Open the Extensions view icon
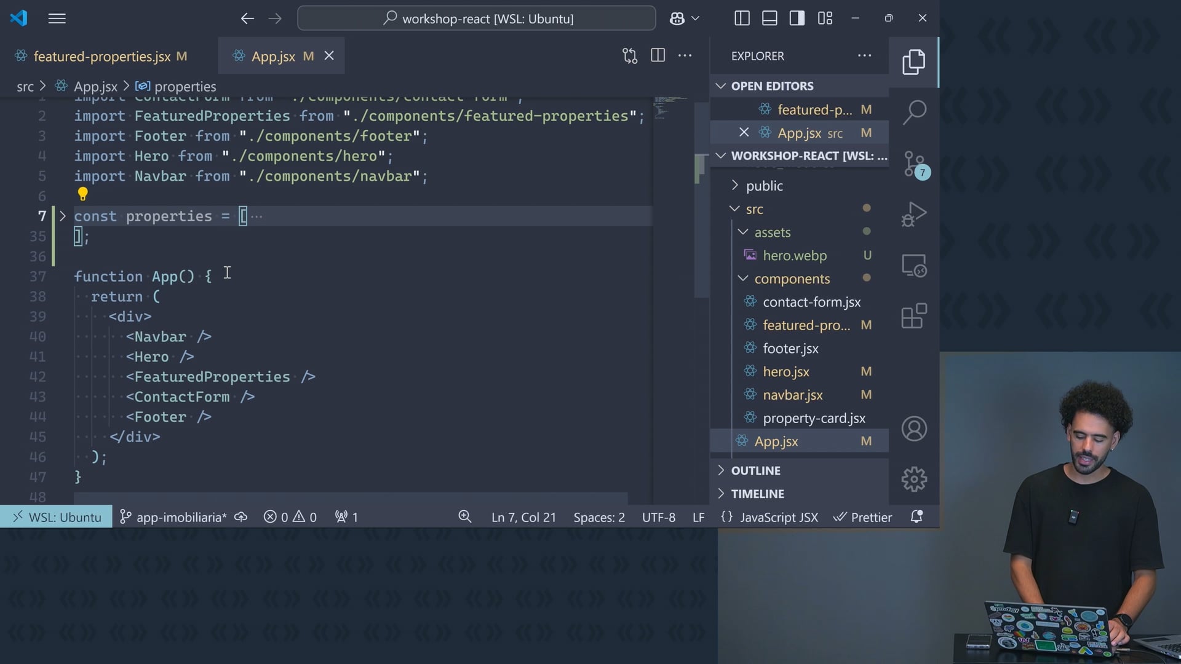Image resolution: width=1181 pixels, height=664 pixels. (914, 317)
